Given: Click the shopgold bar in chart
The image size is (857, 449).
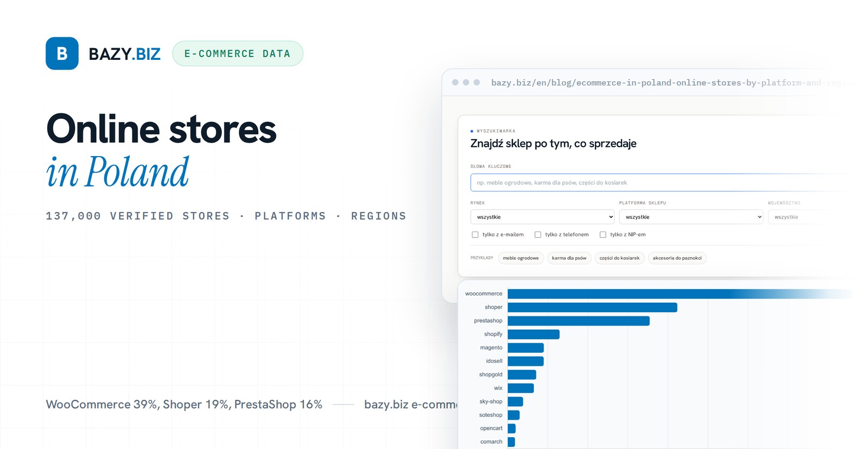Looking at the screenshot, I should pyautogui.click(x=522, y=375).
